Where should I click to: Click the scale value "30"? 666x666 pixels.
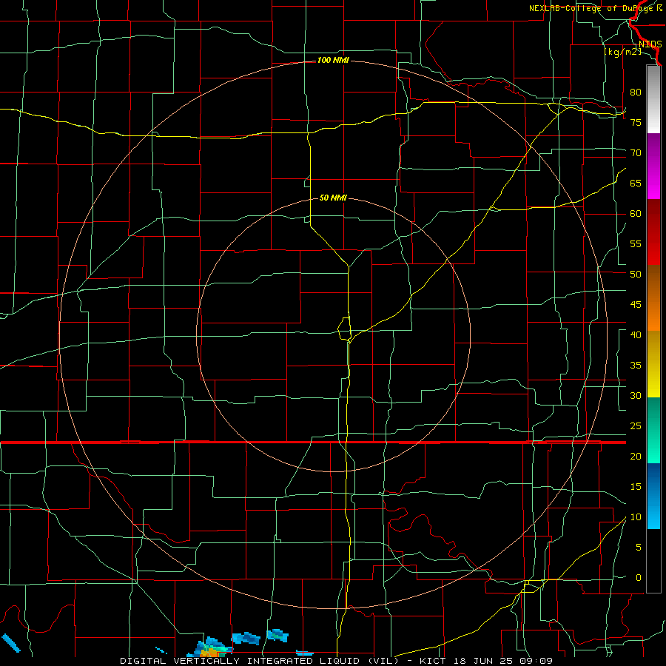click(x=636, y=396)
